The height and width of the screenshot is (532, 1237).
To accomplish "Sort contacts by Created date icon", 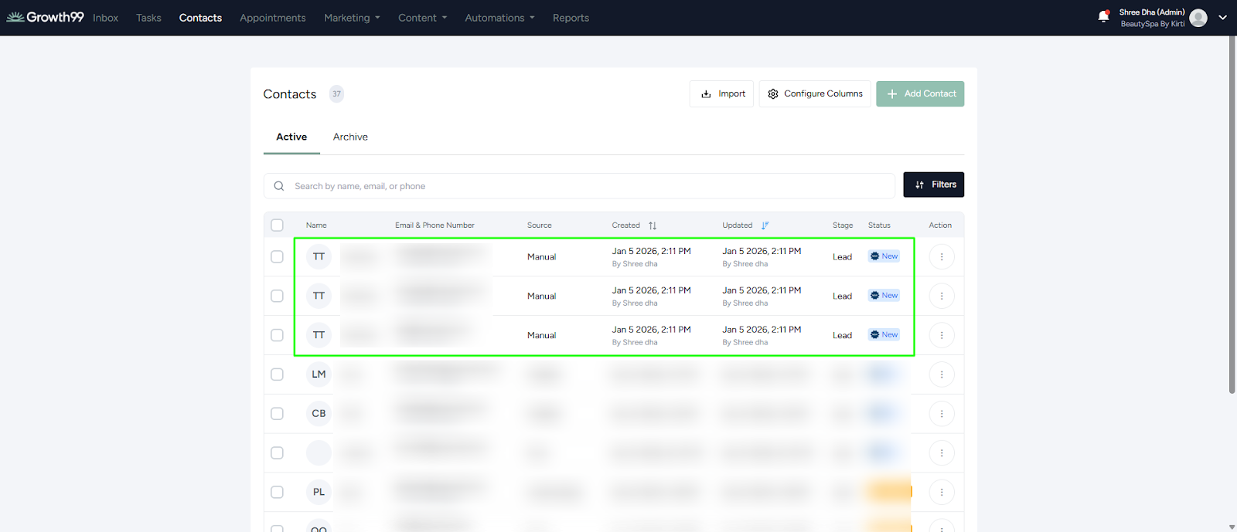I will [653, 225].
